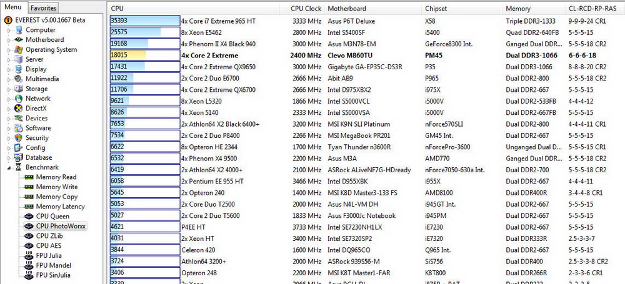The width and height of the screenshot is (625, 284).
Task: Select the Celeron 420 row
Action: tap(367, 250)
